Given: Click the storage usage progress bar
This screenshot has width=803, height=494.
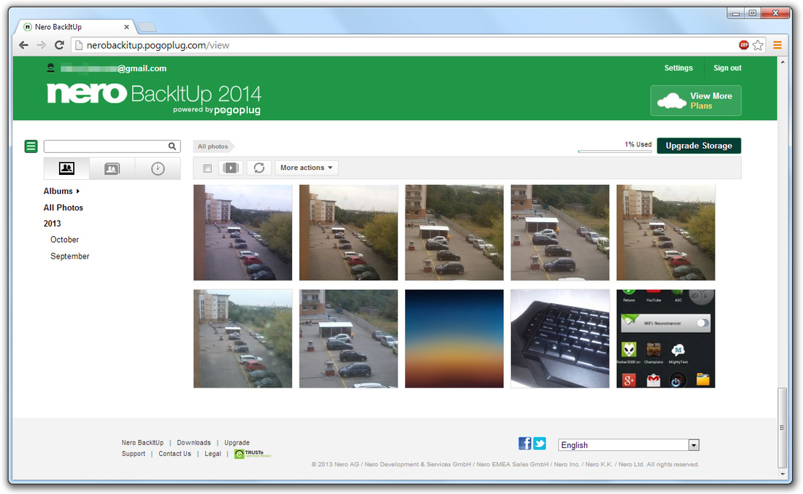Looking at the screenshot, I should coord(615,152).
